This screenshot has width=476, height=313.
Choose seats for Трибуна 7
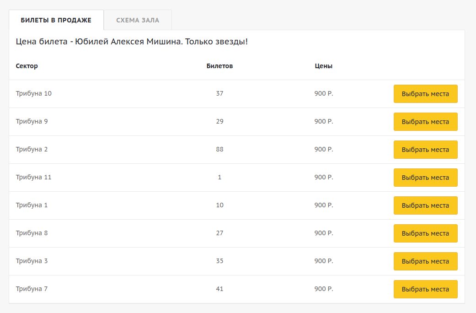pos(425,289)
